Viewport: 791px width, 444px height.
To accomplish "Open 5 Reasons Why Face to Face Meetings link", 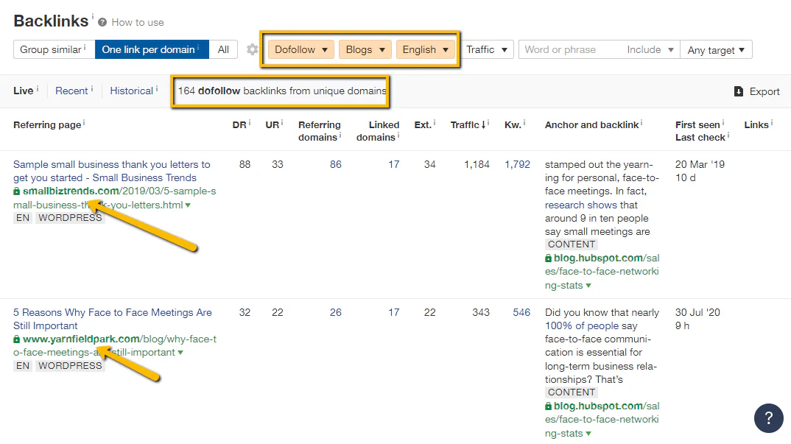I will click(x=113, y=319).
